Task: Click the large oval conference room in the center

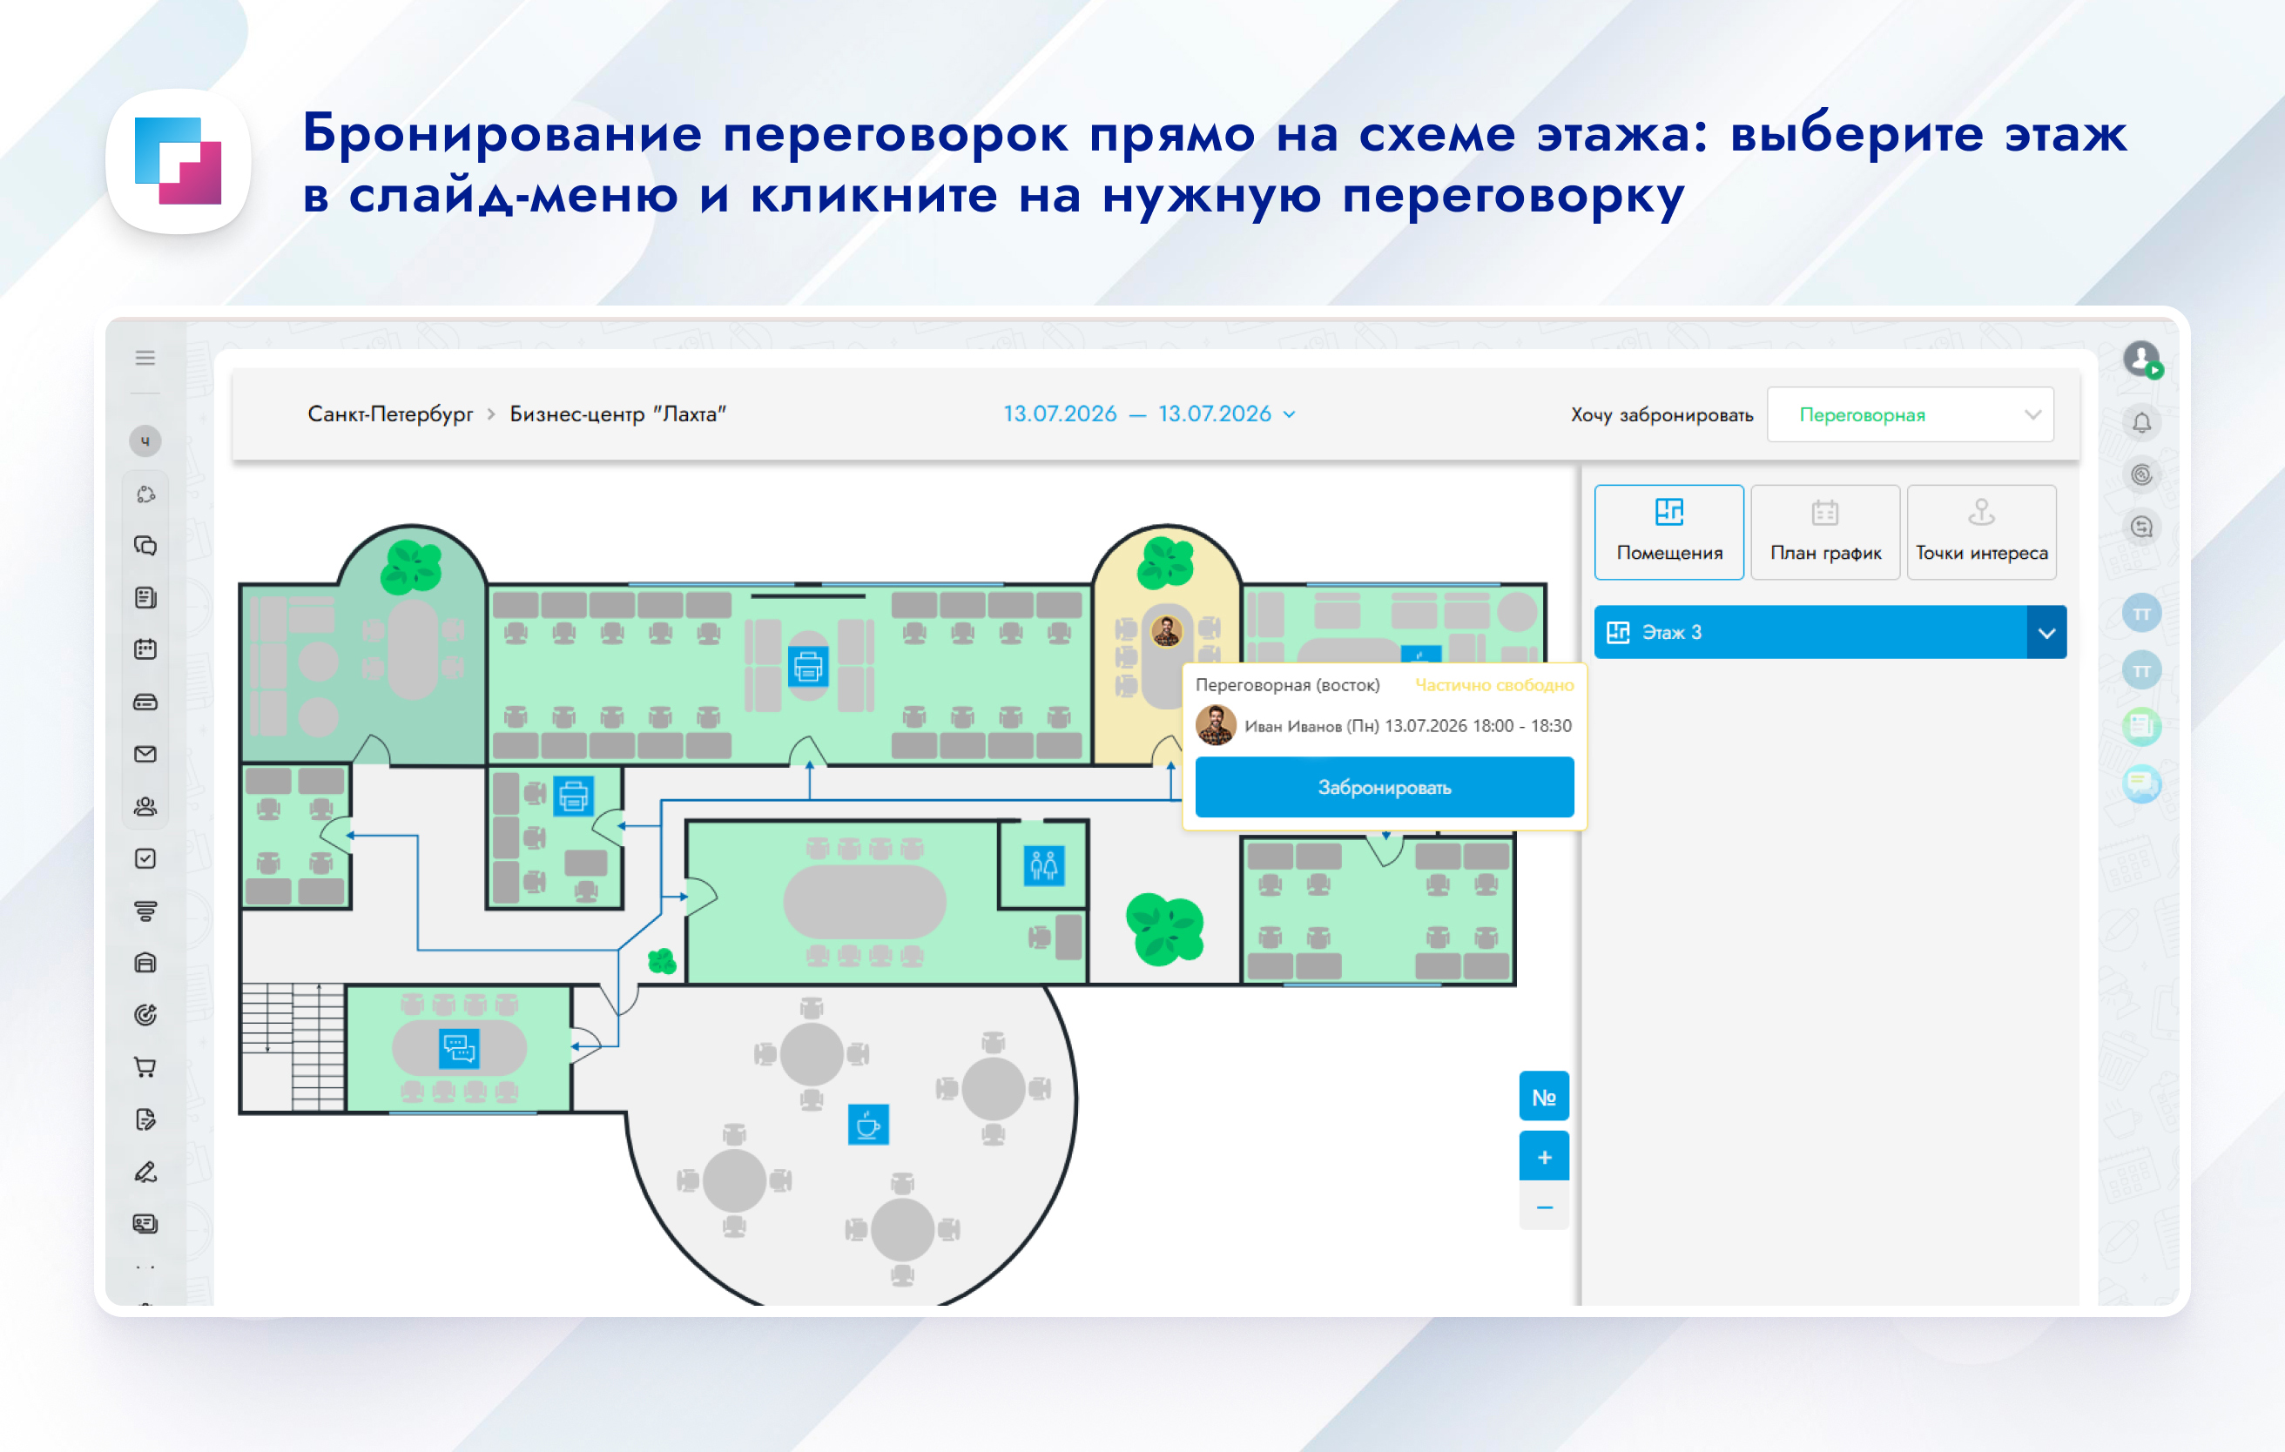Action: coord(864,902)
